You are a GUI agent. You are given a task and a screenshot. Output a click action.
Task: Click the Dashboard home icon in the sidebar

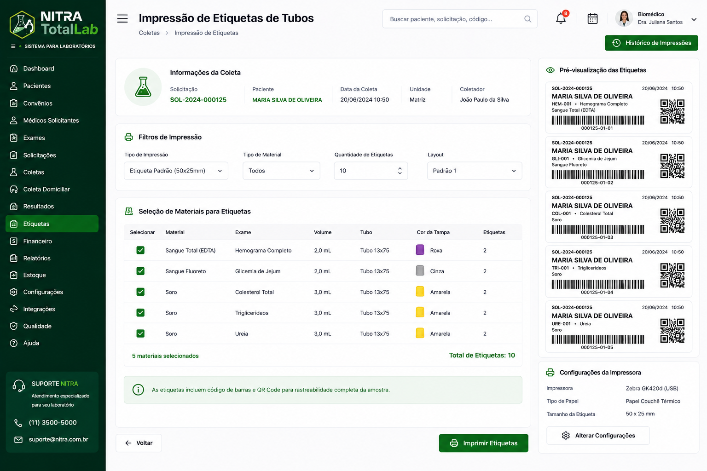pos(14,69)
